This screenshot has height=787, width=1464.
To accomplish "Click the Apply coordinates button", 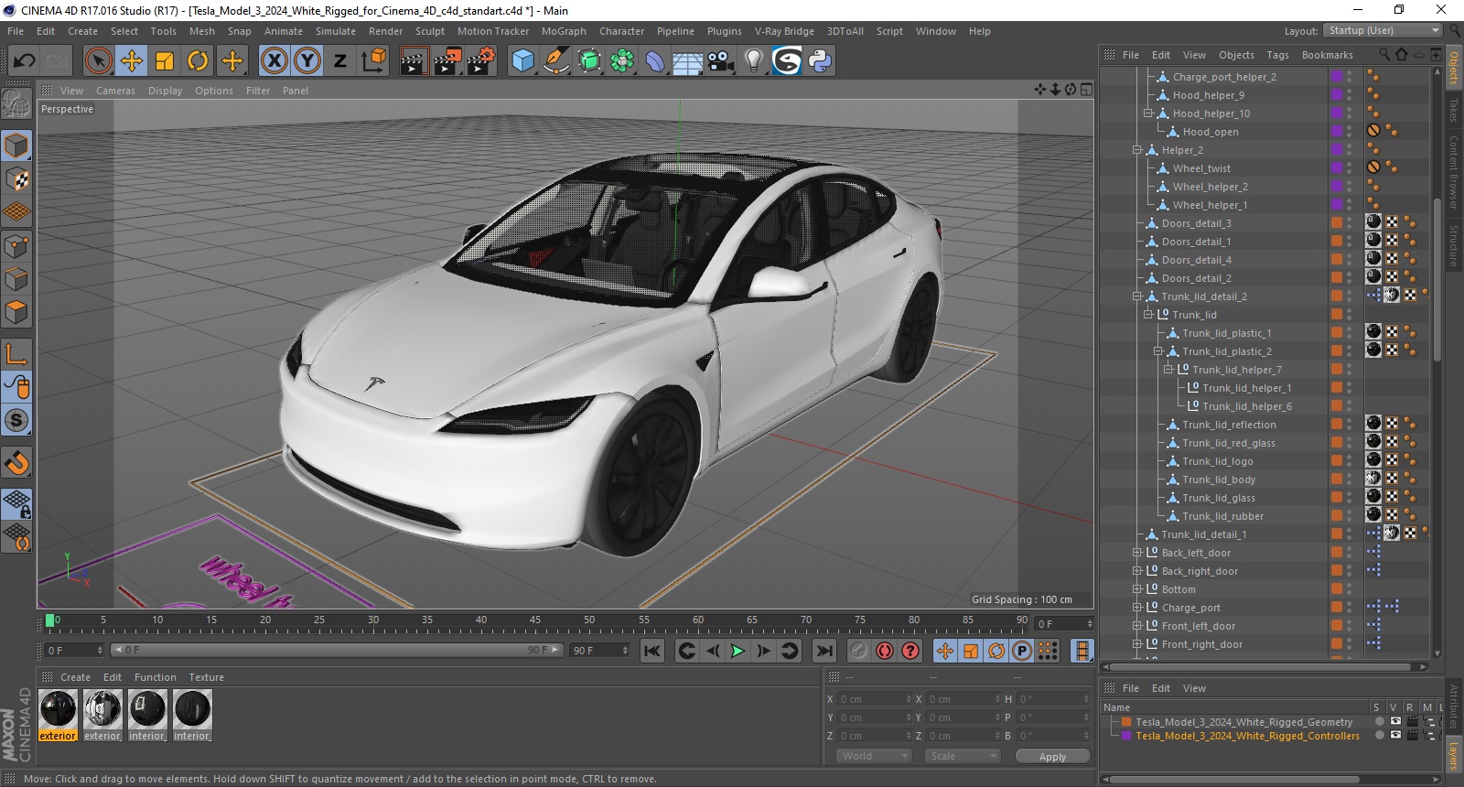I will tap(1052, 757).
